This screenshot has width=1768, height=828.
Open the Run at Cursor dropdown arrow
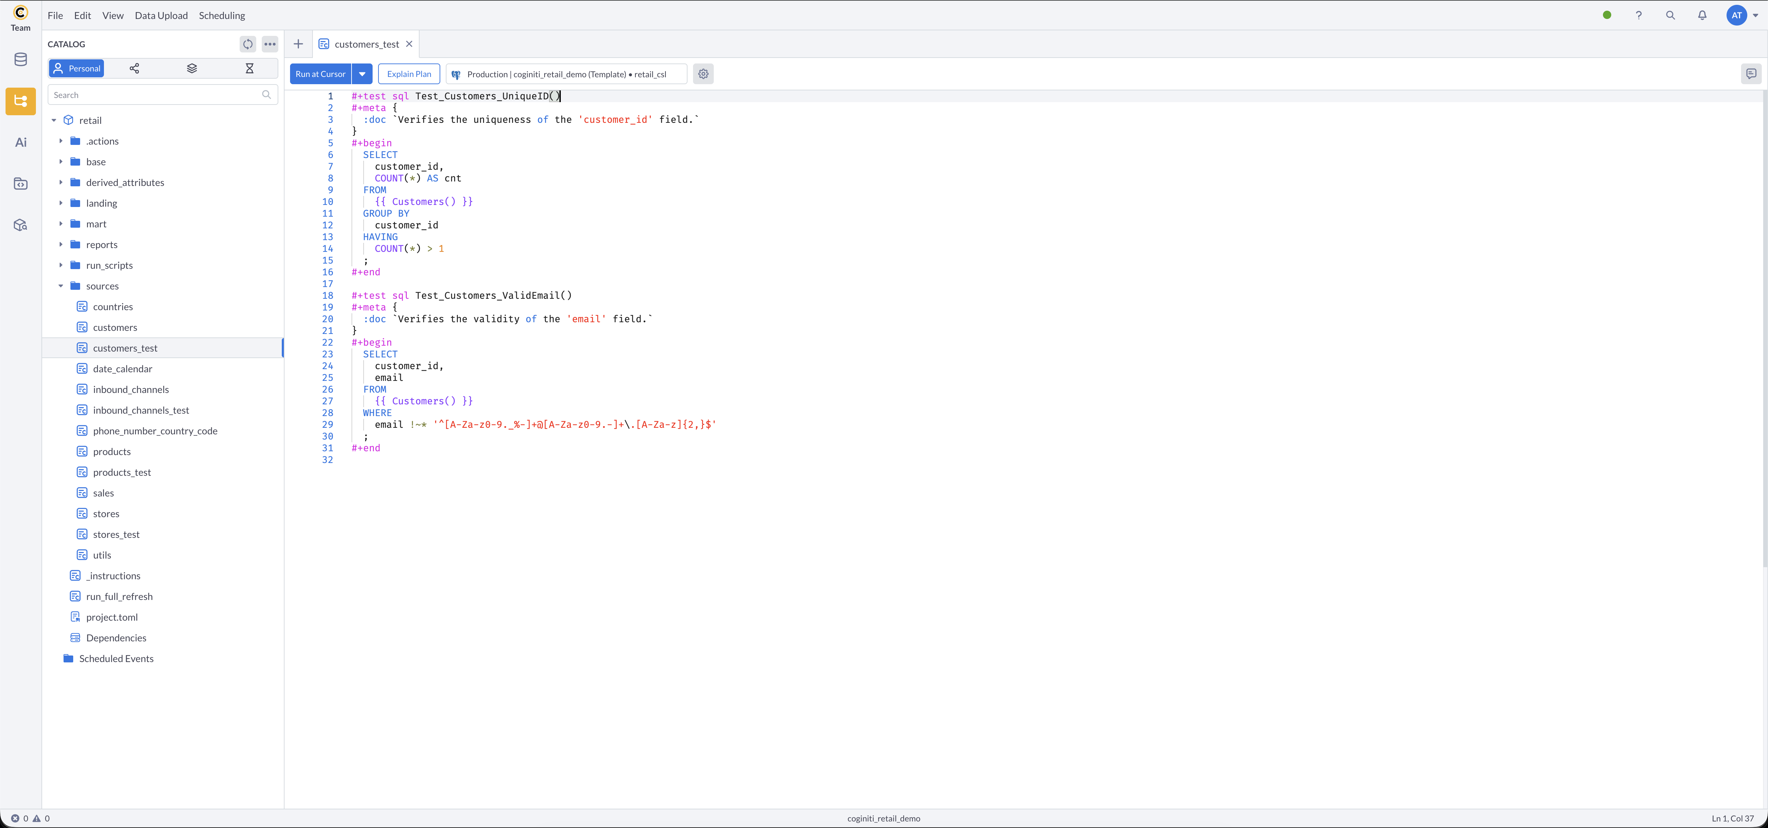pyautogui.click(x=362, y=74)
